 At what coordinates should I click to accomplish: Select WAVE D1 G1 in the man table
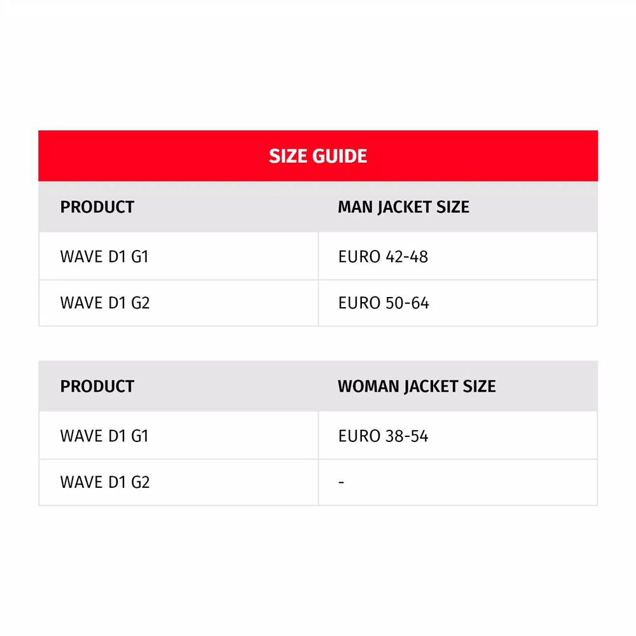pyautogui.click(x=104, y=256)
